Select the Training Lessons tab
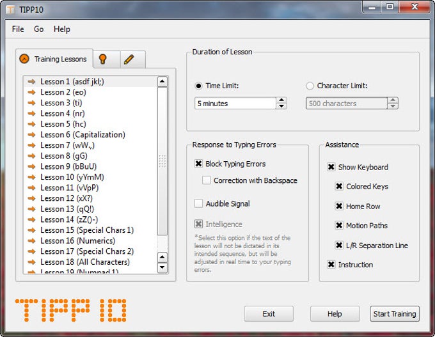This screenshot has width=435, height=337. click(54, 59)
